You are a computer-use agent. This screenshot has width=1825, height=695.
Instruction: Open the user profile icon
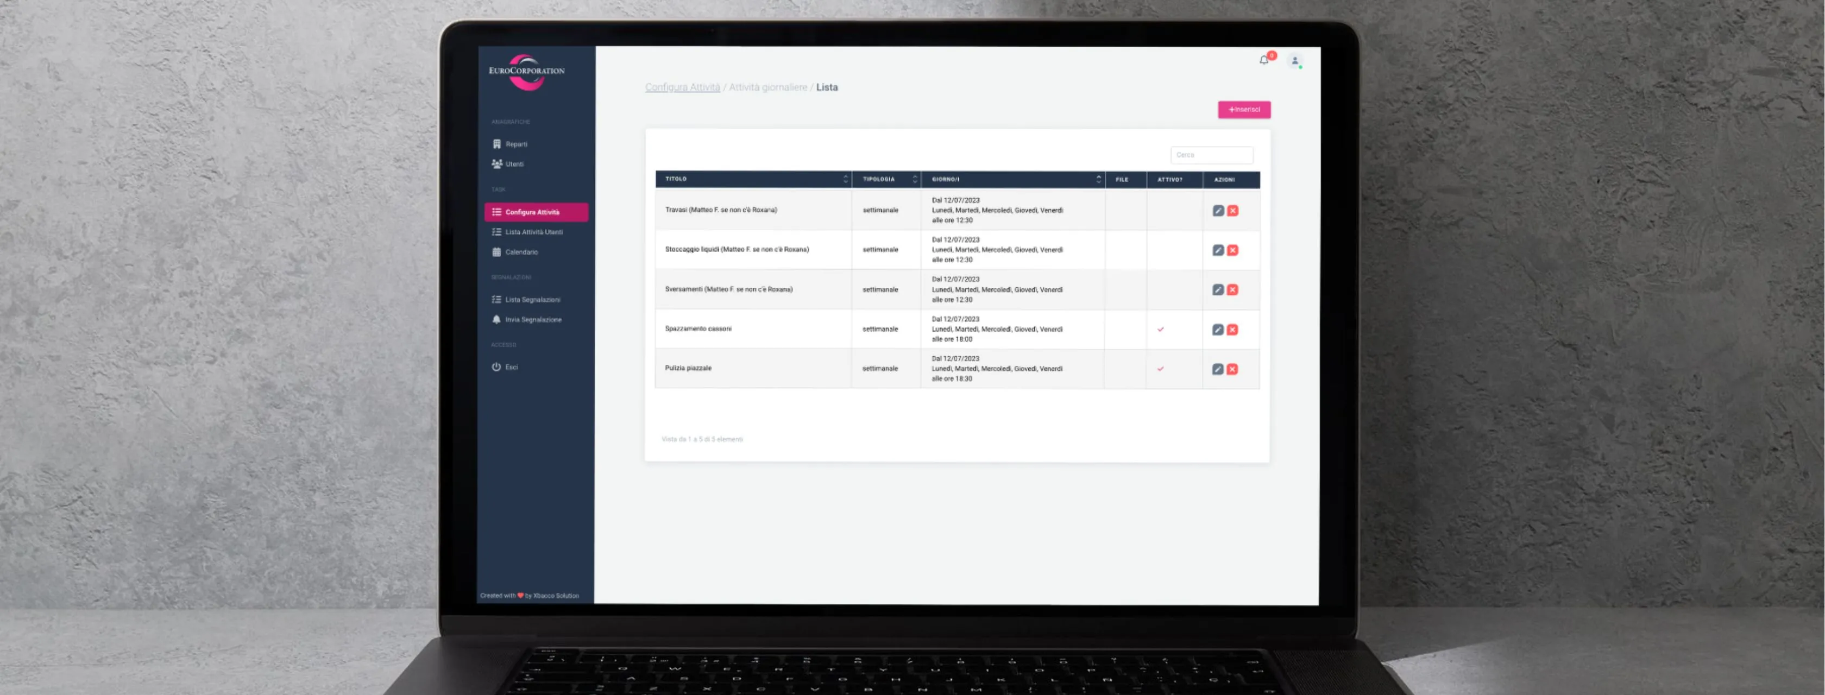coord(1295,60)
